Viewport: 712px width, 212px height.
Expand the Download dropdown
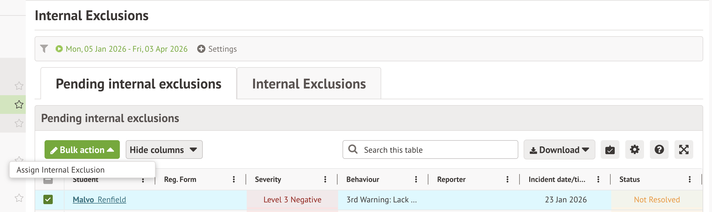click(x=559, y=150)
